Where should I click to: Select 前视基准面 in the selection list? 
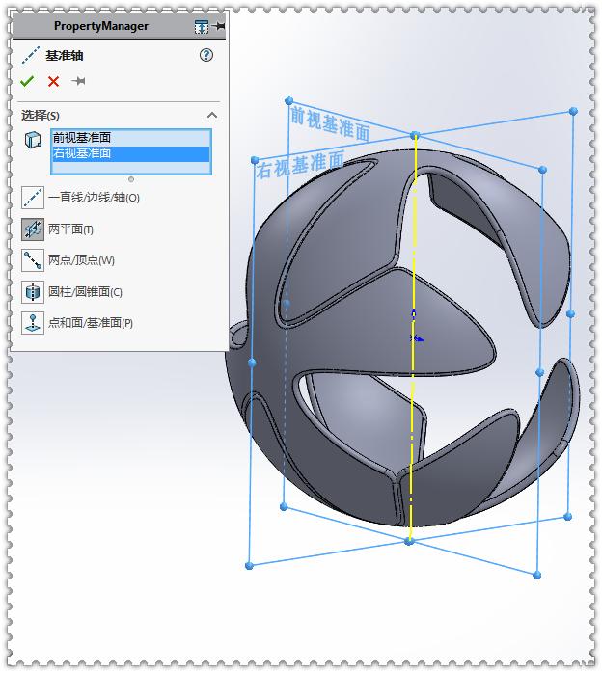click(131, 138)
